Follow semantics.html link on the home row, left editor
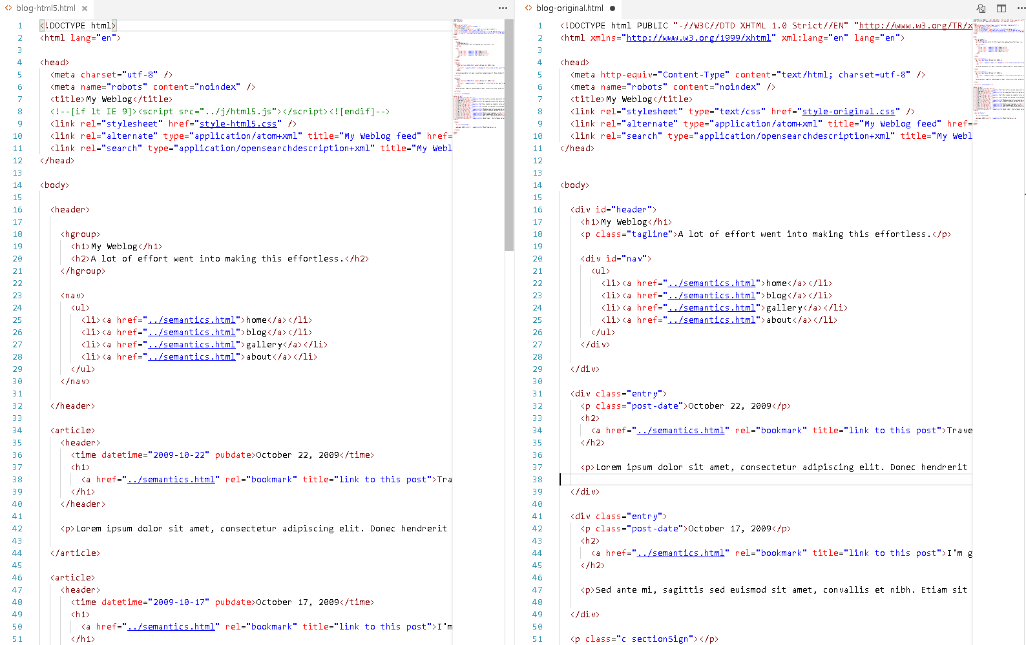 [x=191, y=320]
